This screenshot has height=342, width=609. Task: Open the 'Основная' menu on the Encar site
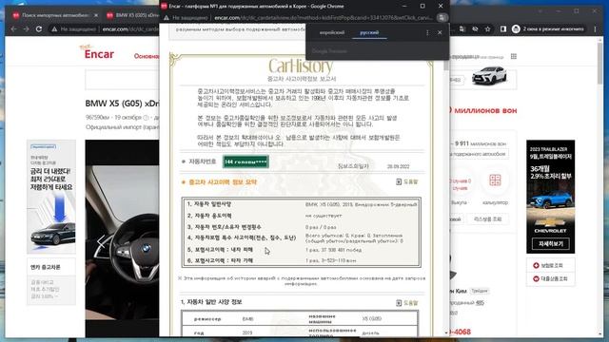pos(147,56)
